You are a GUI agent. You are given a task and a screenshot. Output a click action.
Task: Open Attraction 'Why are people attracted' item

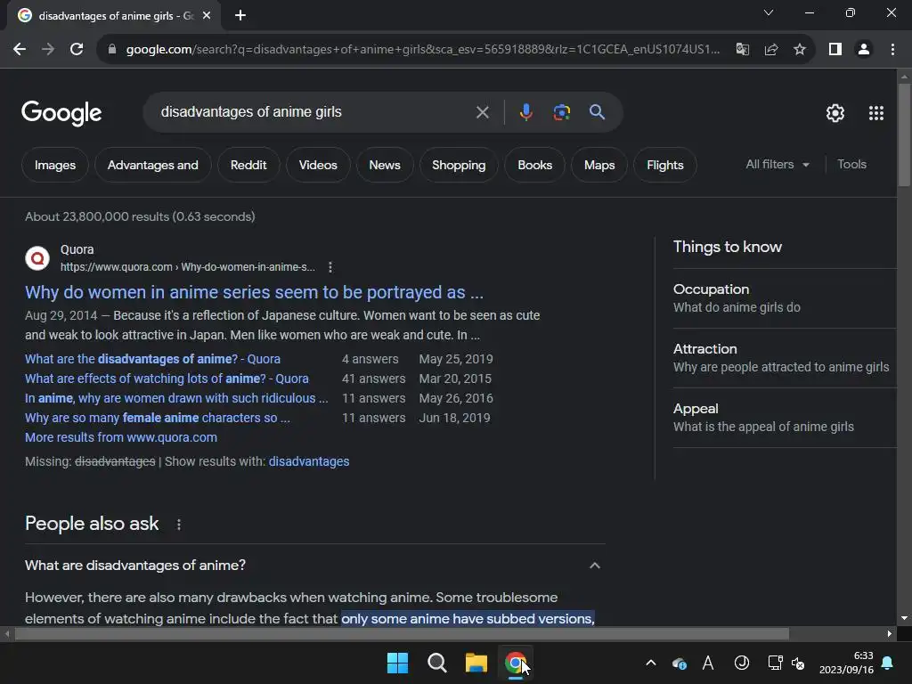pyautogui.click(x=785, y=358)
